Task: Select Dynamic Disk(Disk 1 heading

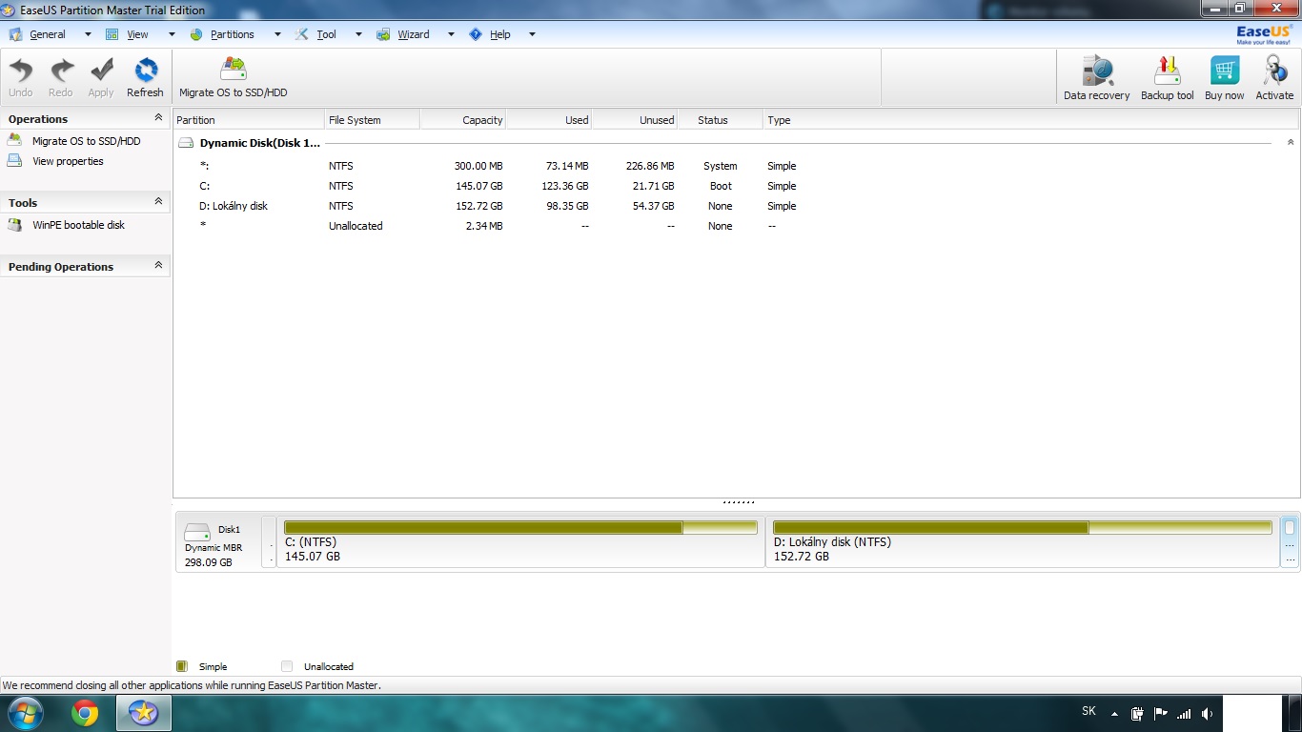Action: click(260, 143)
